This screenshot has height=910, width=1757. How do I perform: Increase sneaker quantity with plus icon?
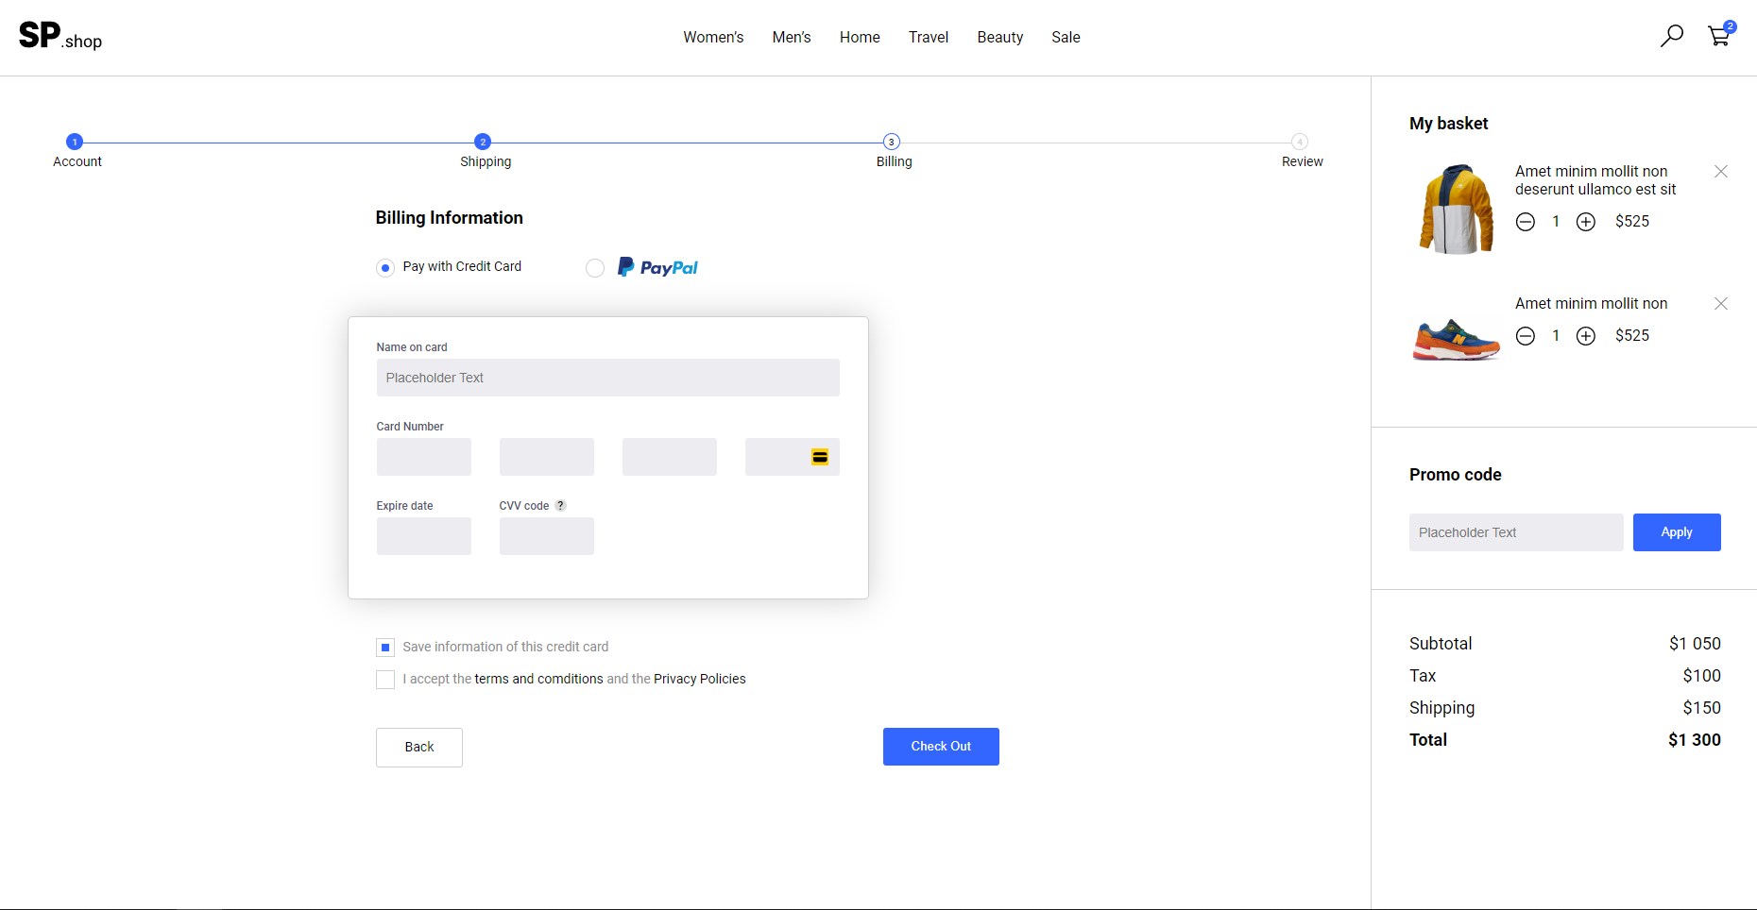click(1585, 336)
